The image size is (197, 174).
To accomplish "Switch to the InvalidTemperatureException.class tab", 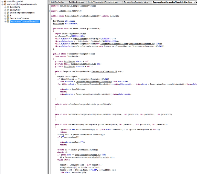I will pyautogui.click(x=103, y=2).
